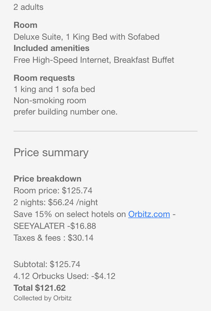211x311 pixels.
Task: Select the SEEYALATER promo code text
Action: [39, 226]
